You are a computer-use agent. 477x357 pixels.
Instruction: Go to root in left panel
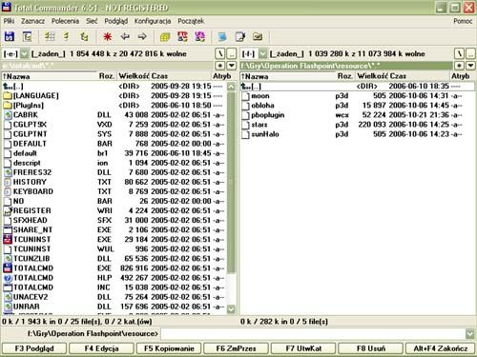pos(220,53)
